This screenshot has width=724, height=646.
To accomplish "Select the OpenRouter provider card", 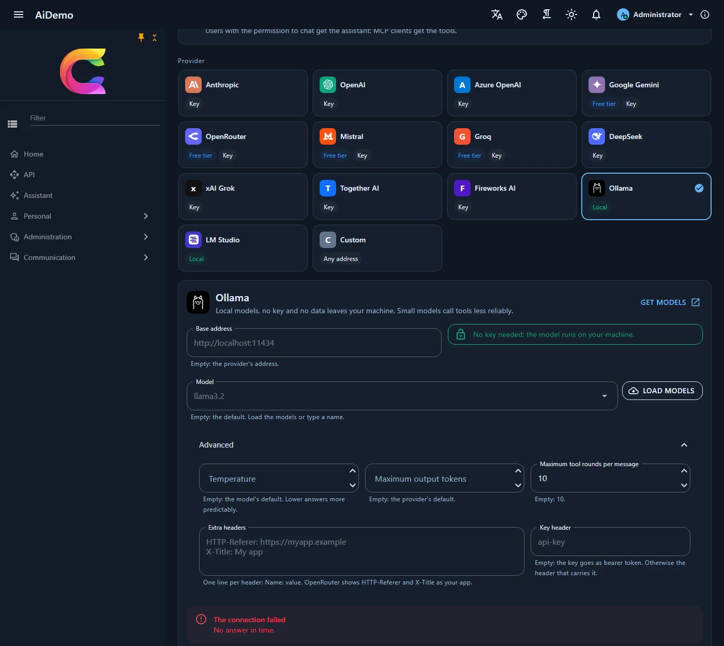I will [x=243, y=145].
